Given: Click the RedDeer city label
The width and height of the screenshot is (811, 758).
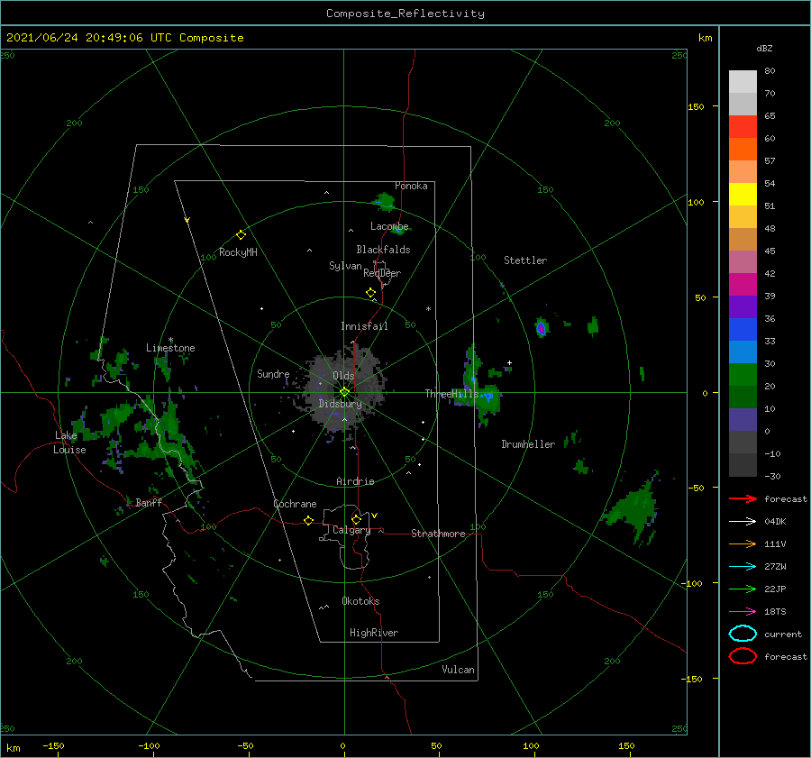Looking at the screenshot, I should (x=382, y=273).
